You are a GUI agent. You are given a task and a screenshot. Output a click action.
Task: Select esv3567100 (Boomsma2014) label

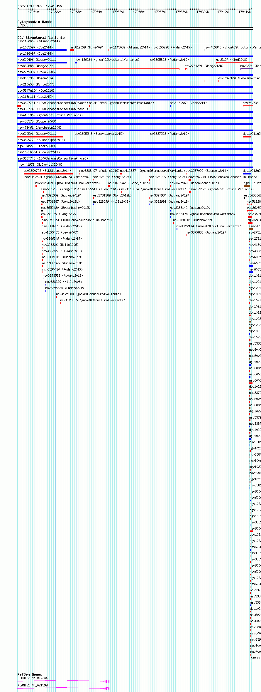pyautogui.click(x=239, y=78)
